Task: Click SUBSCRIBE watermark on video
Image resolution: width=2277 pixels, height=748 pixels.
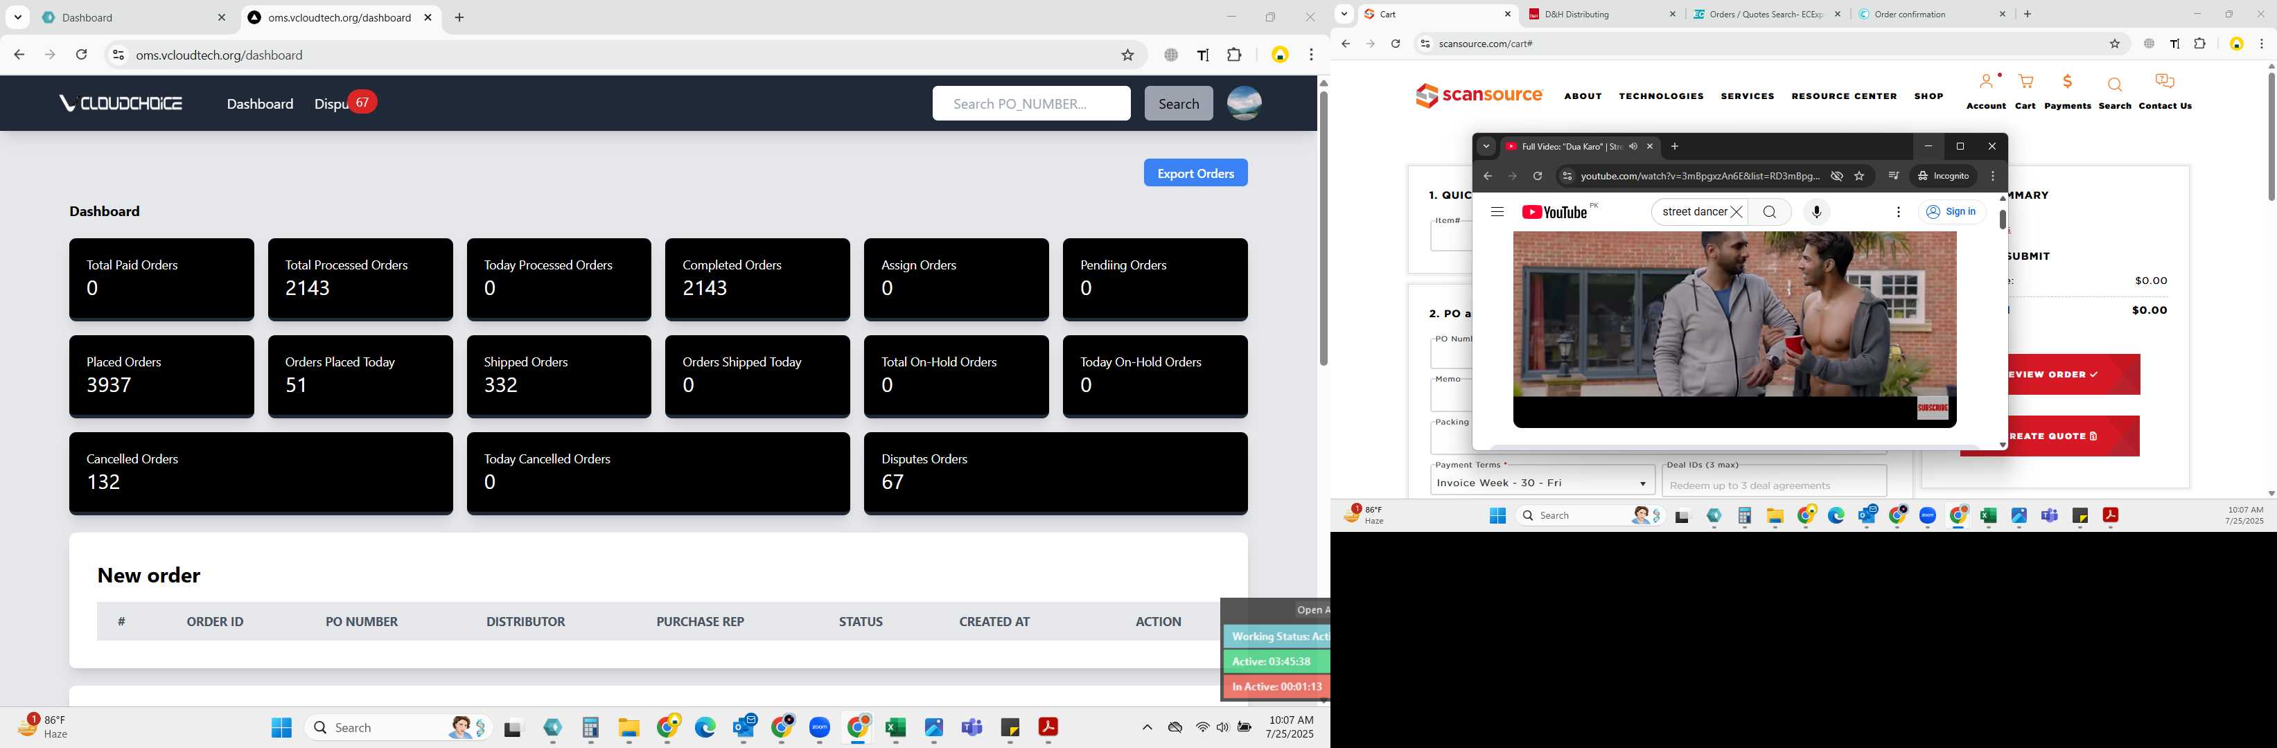Action: (1933, 407)
